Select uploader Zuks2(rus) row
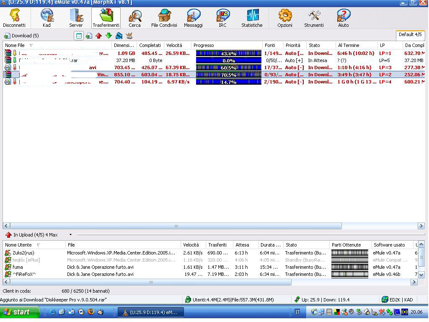 click(211, 253)
